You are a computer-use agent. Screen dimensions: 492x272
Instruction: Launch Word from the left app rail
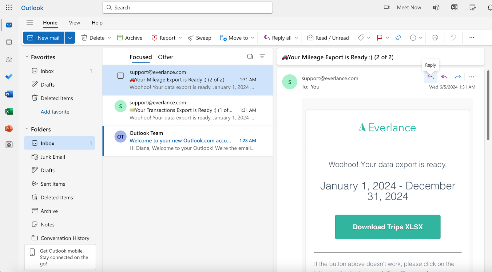(x=9, y=94)
